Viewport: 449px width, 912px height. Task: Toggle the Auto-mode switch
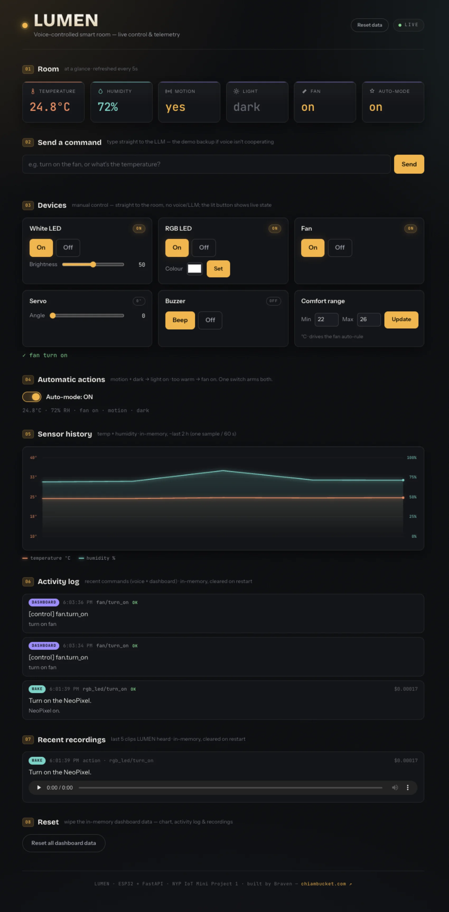point(32,397)
